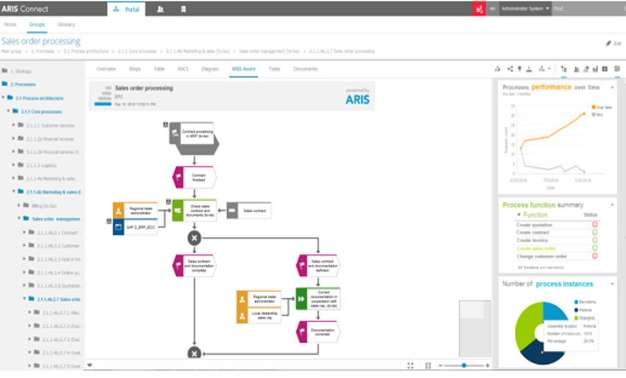Open the Portal view icon tab
Screen dimensions: 626x378
tap(127, 9)
